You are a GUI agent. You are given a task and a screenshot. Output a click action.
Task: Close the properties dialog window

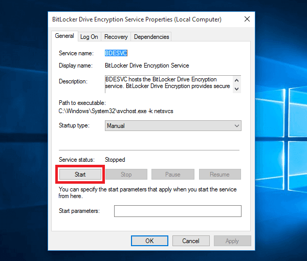pyautogui.click(x=247, y=19)
